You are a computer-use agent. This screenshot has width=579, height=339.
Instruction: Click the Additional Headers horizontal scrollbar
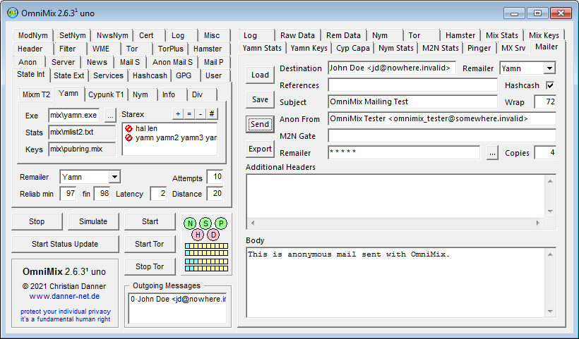pyautogui.click(x=395, y=223)
